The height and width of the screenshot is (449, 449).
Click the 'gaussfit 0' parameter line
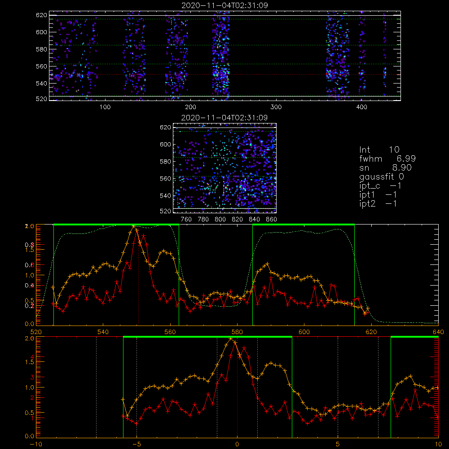point(381,176)
